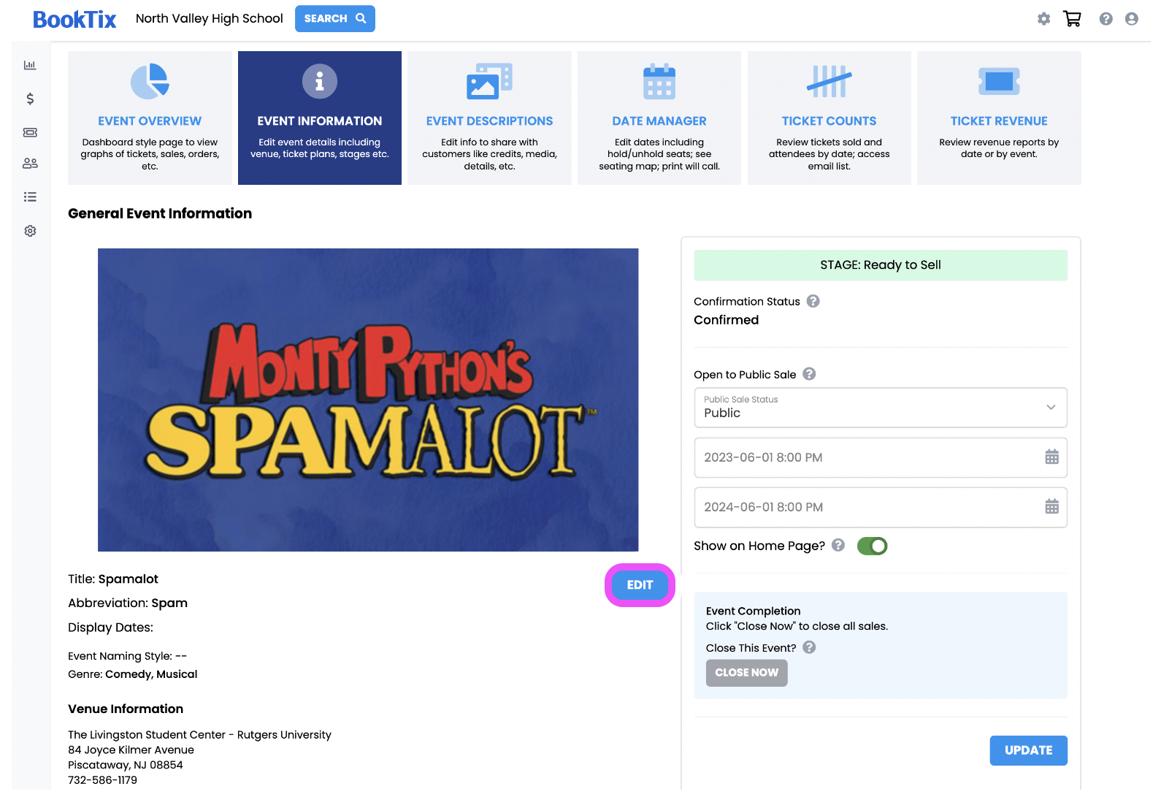Open the list icon in sidebar
Screen dimensions: 1161x808
(30, 197)
